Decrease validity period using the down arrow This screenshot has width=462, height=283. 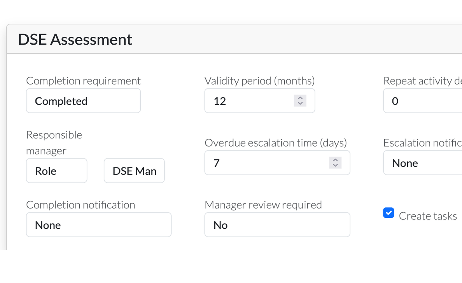[x=300, y=104]
